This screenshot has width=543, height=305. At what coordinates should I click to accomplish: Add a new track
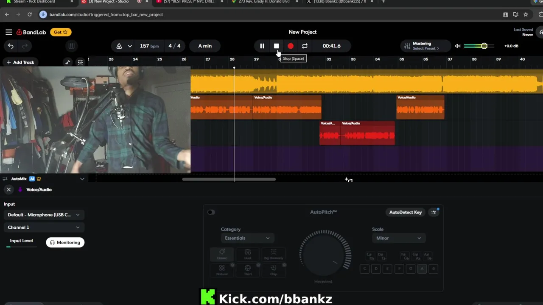click(20, 62)
